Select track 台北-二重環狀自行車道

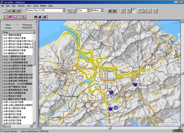14,56
